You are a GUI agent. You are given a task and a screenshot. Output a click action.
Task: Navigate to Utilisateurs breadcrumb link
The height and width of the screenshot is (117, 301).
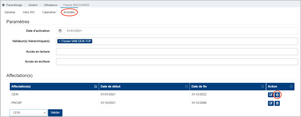tap(51, 5)
